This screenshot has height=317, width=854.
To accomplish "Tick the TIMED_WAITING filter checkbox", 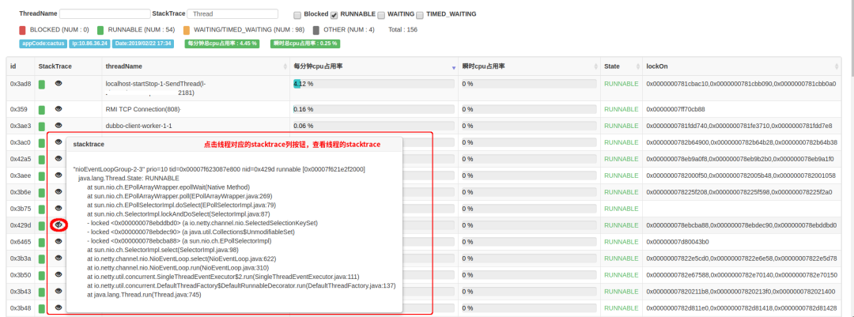I will [x=420, y=15].
